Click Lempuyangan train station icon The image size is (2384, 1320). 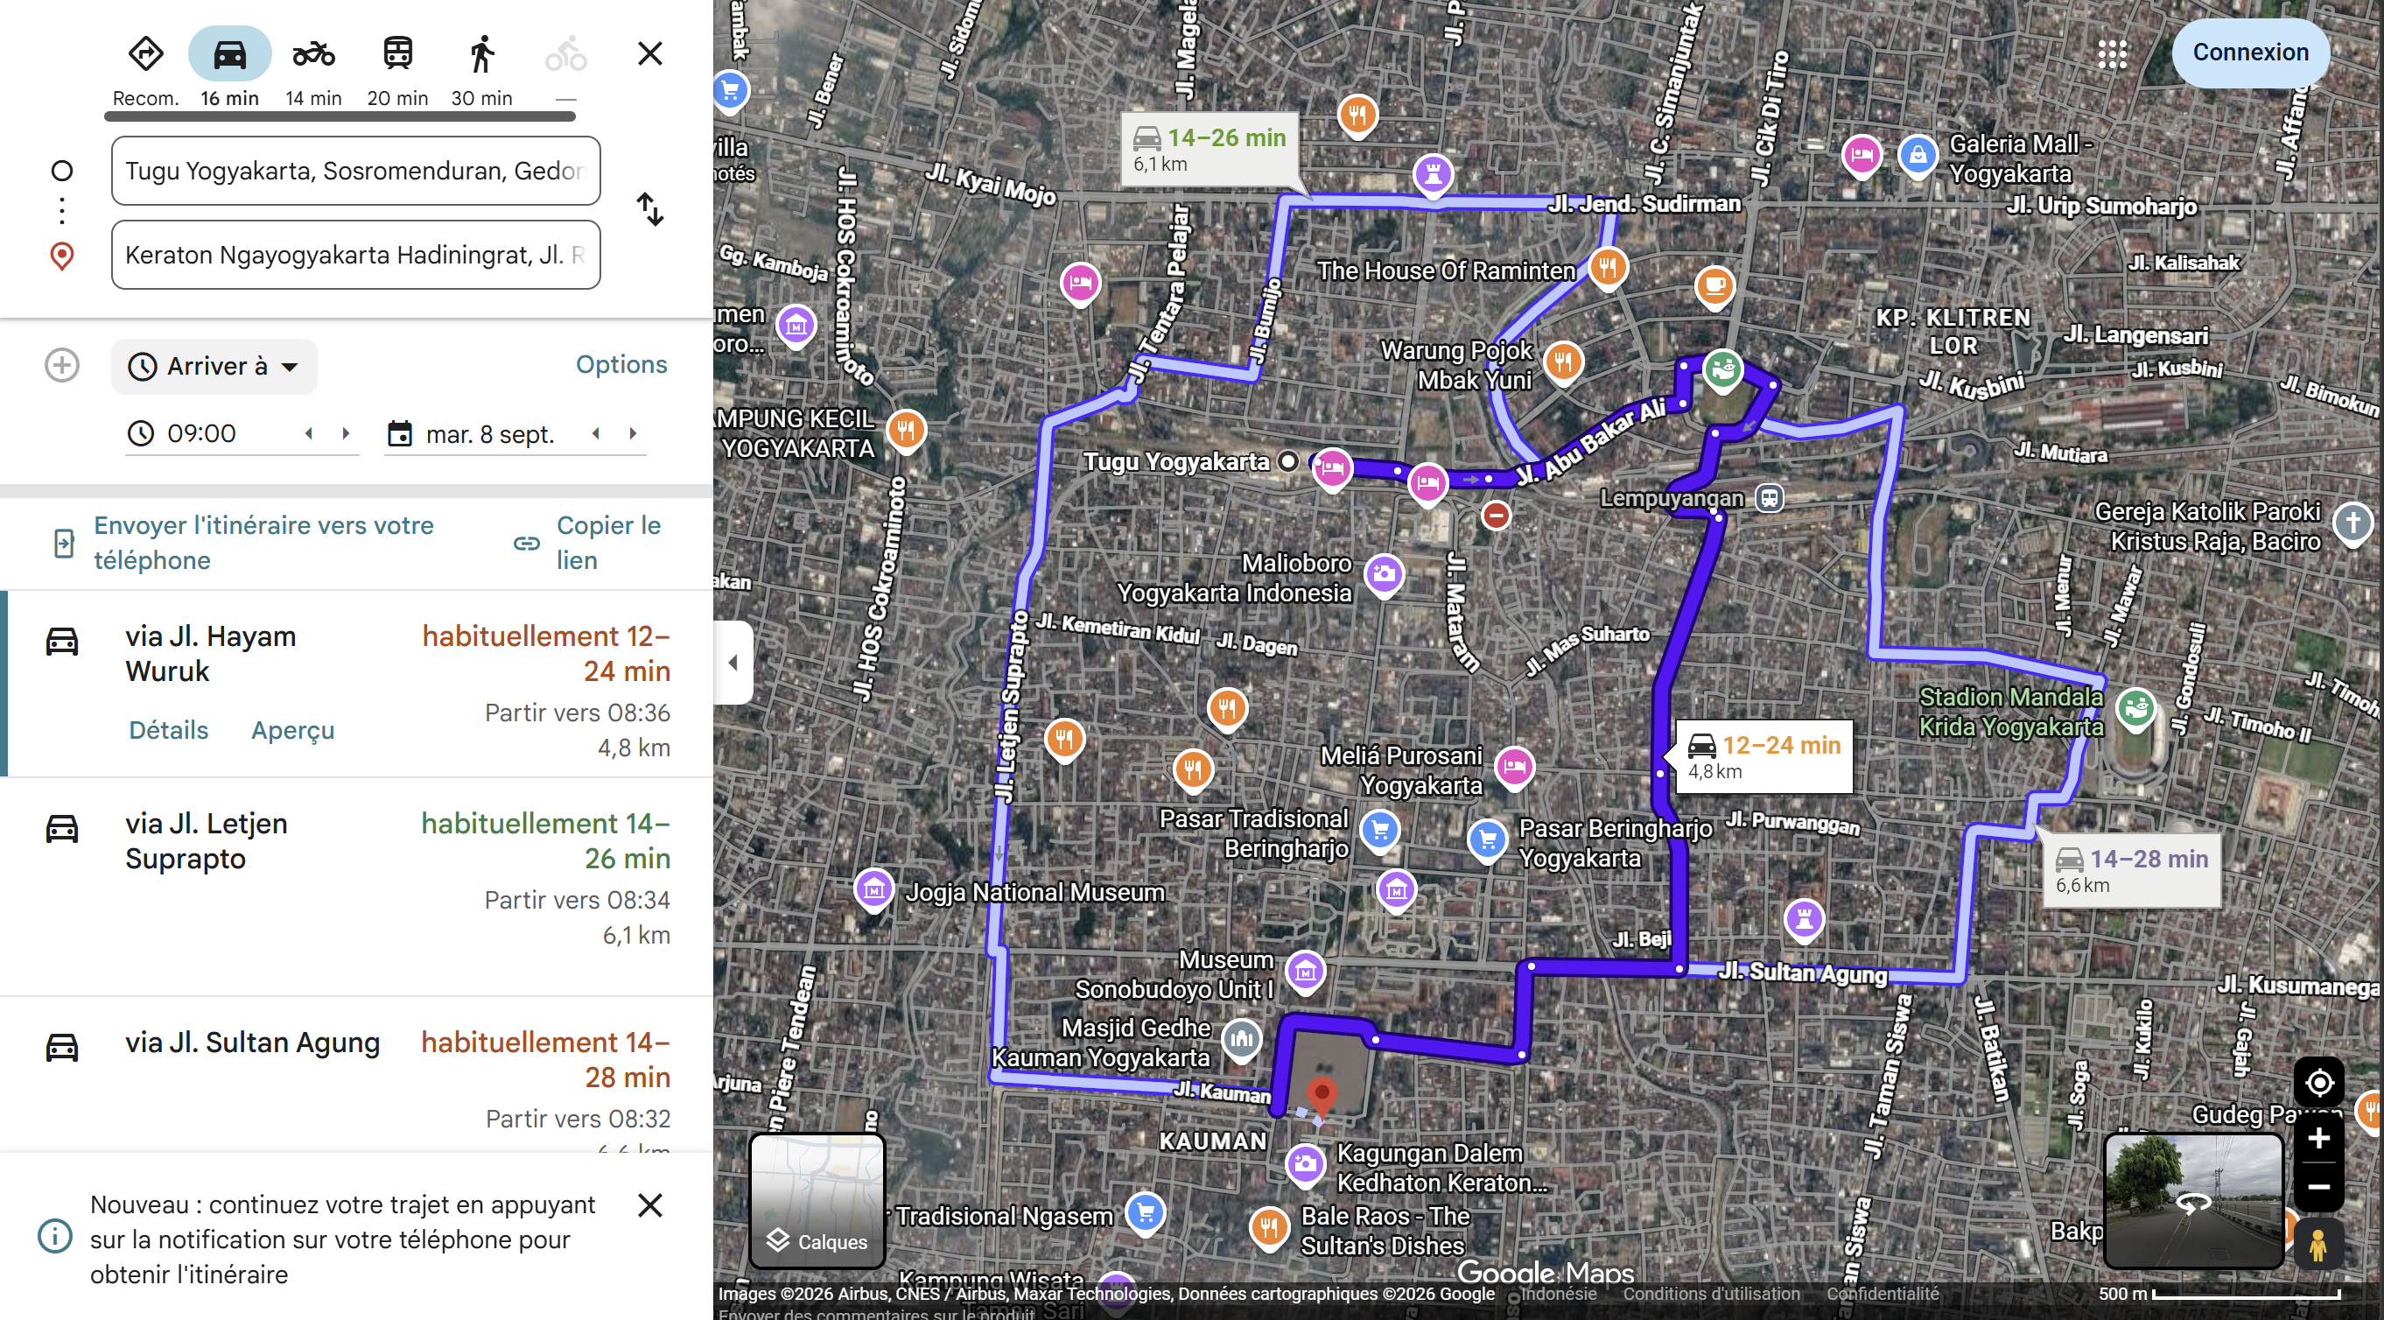(1769, 498)
